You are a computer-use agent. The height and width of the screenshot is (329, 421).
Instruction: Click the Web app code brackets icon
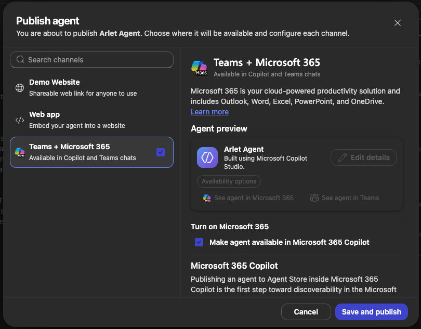[x=20, y=120]
